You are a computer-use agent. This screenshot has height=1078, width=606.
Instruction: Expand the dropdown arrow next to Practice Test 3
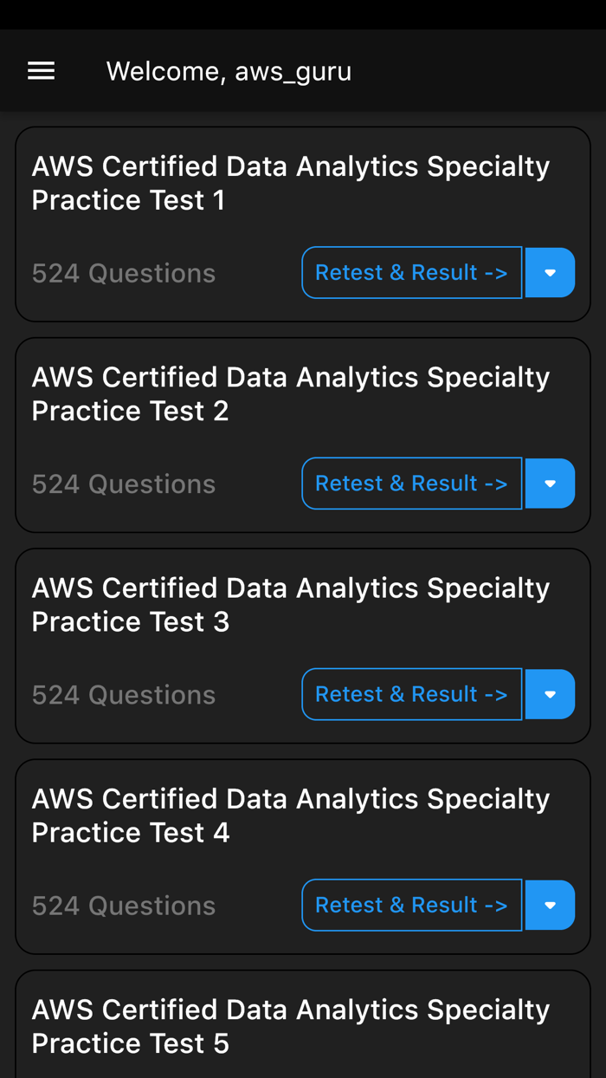550,694
